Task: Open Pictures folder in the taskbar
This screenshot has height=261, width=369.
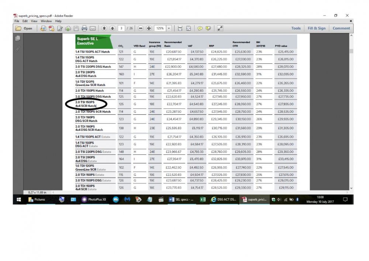Action: click(37, 200)
